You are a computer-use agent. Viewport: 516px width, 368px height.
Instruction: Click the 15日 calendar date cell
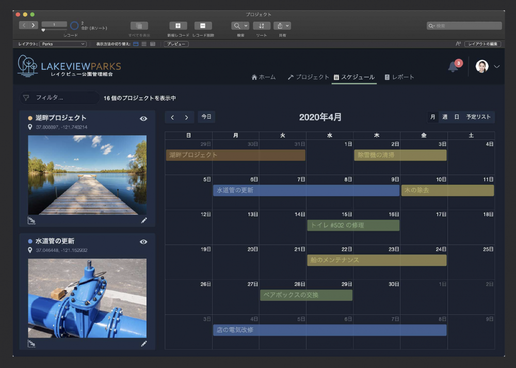pos(329,227)
